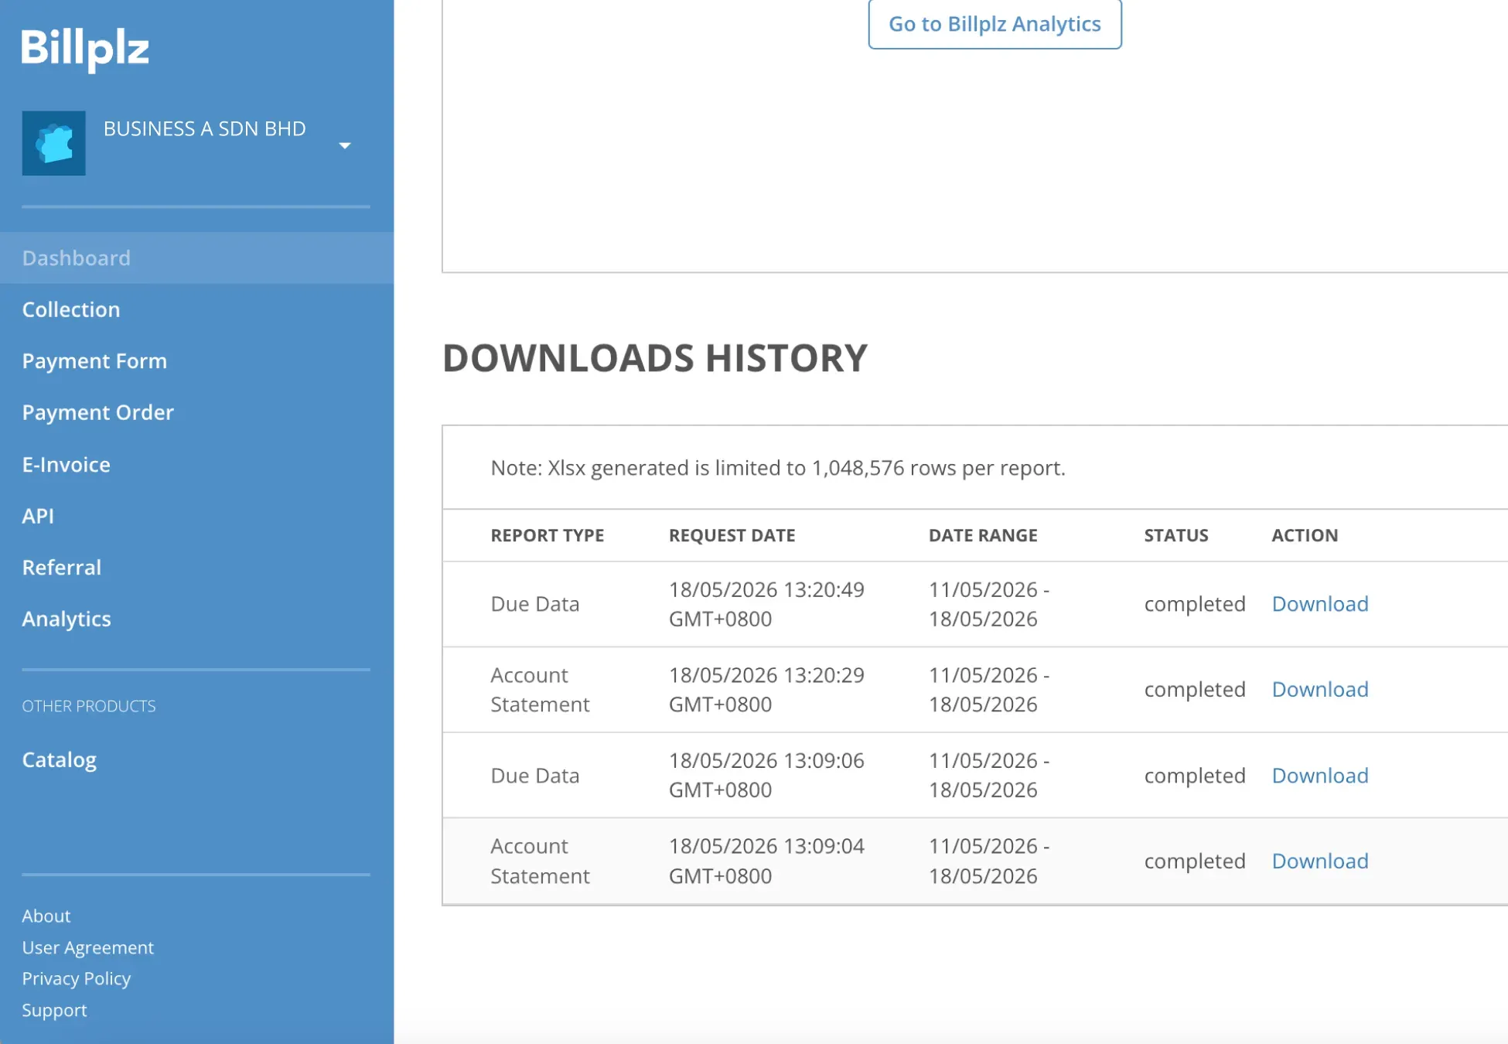Download Due Data requested at 13:09:06
This screenshot has height=1044, width=1508.
coord(1320,776)
